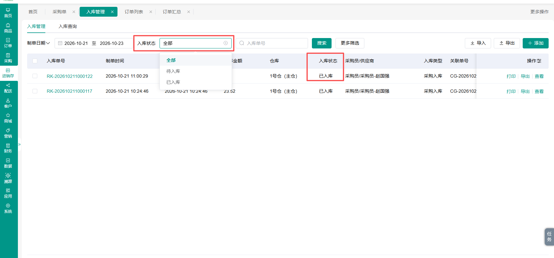The height and width of the screenshot is (258, 554).
Task: Choose 已入库 from the status list
Action: (x=196, y=82)
